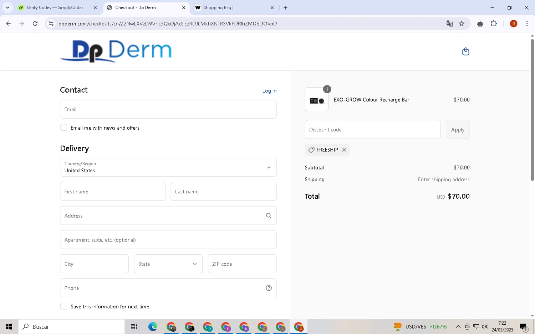535x334 pixels.
Task: Focus the City field
Action: (x=94, y=264)
